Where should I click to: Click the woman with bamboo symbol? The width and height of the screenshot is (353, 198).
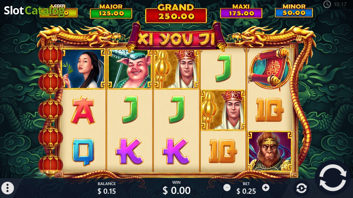click(84, 69)
